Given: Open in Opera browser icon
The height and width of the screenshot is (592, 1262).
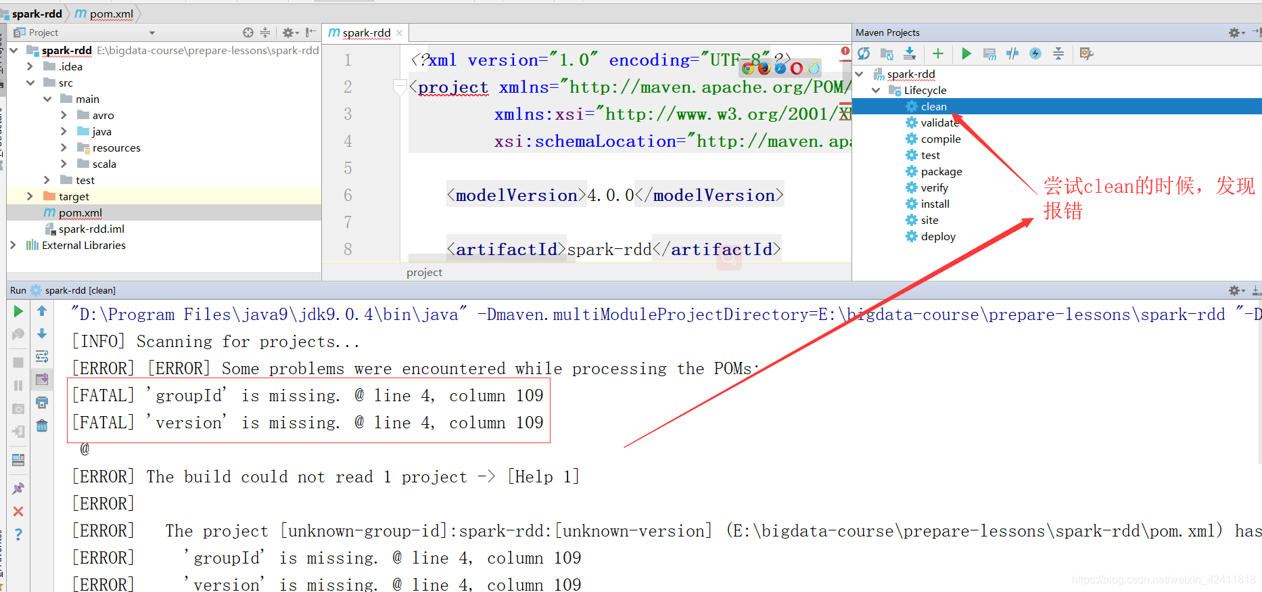Looking at the screenshot, I should pos(797,68).
